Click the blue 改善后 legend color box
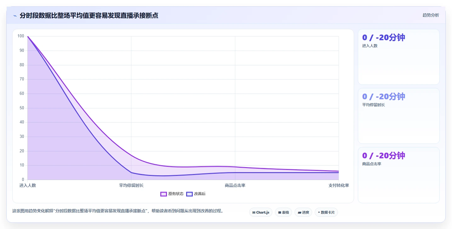The width and height of the screenshot is (452, 229). tap(189, 194)
